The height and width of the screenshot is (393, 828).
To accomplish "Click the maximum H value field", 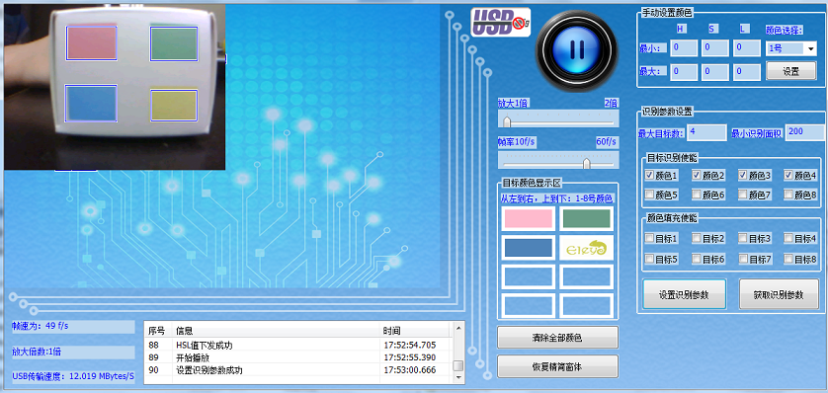I will click(684, 72).
